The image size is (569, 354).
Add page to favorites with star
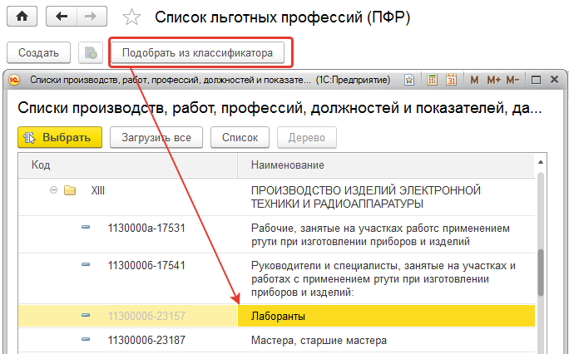click(x=131, y=17)
